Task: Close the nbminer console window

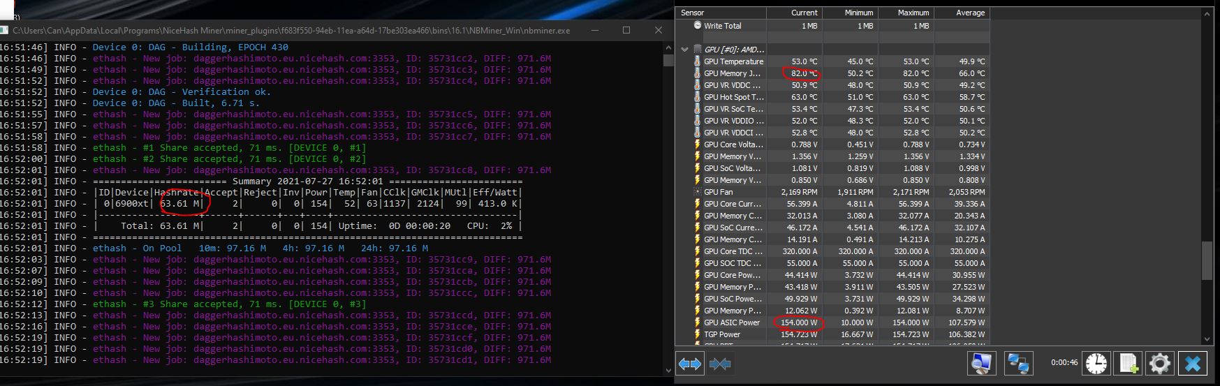Action: point(658,30)
